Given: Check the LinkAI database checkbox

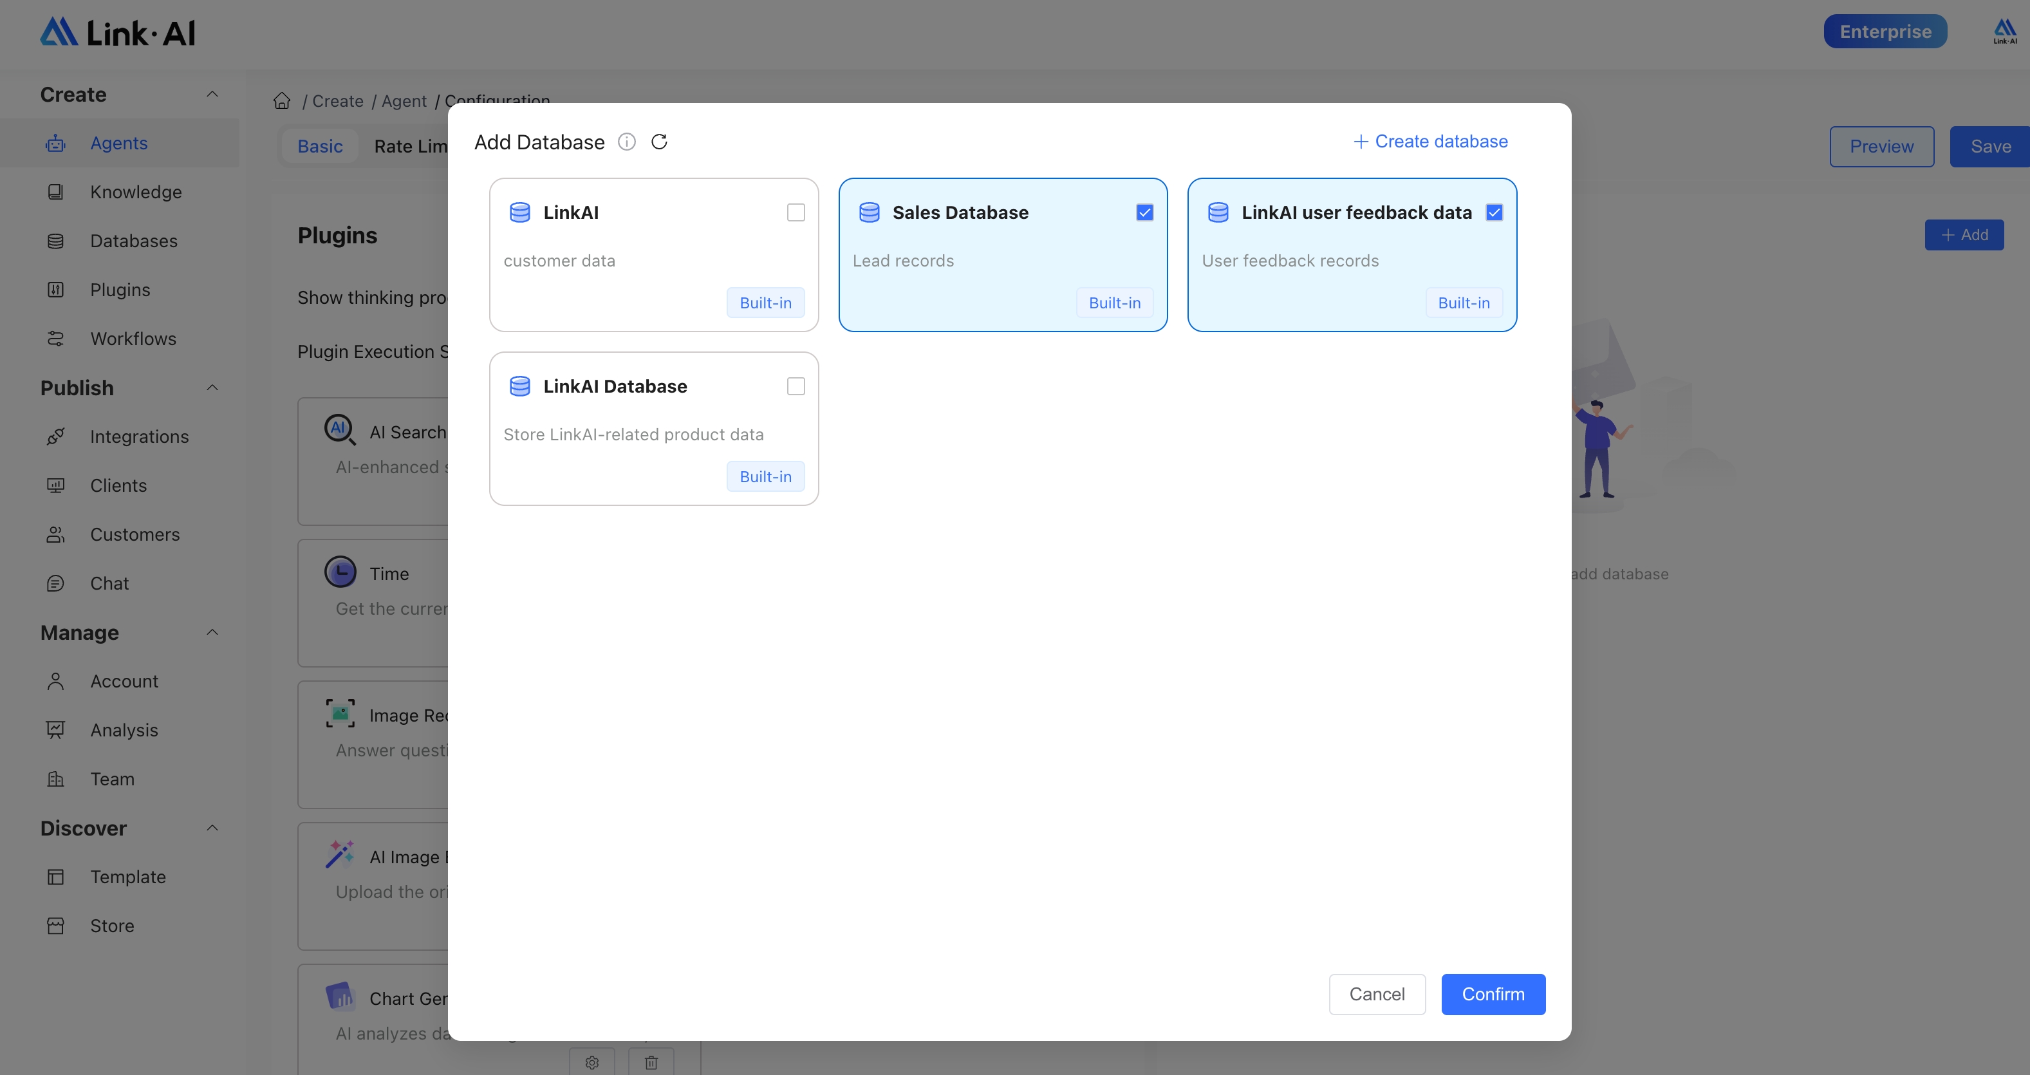Looking at the screenshot, I should [x=796, y=213].
